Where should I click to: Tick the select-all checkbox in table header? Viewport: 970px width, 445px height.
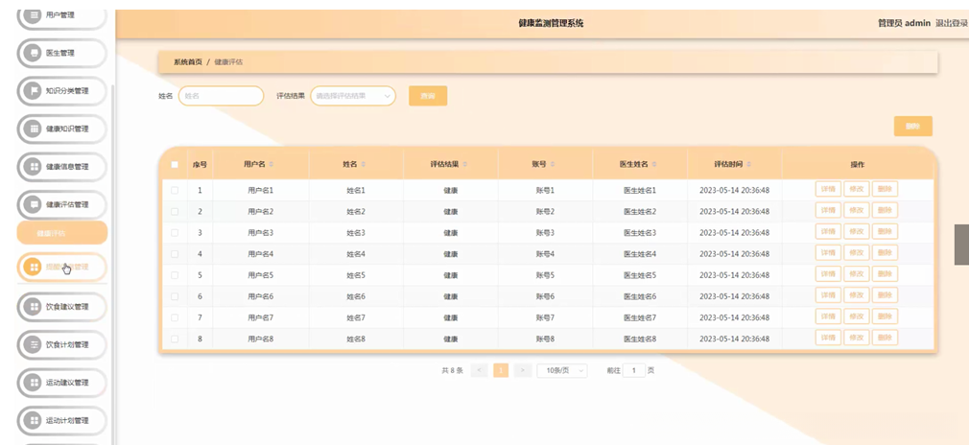point(175,164)
